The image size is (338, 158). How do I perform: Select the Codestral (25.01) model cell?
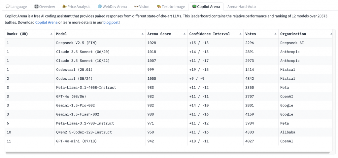click(100, 69)
